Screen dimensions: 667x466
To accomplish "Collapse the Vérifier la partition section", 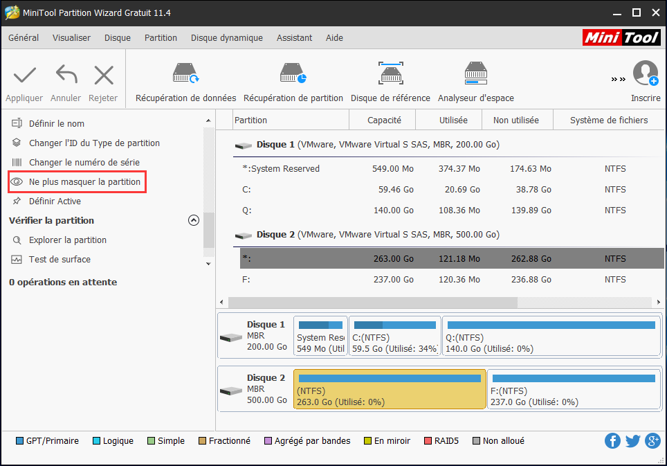I will coord(194,220).
